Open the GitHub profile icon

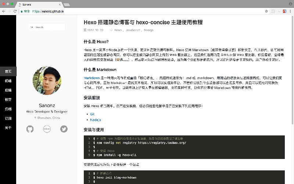pos(30,129)
